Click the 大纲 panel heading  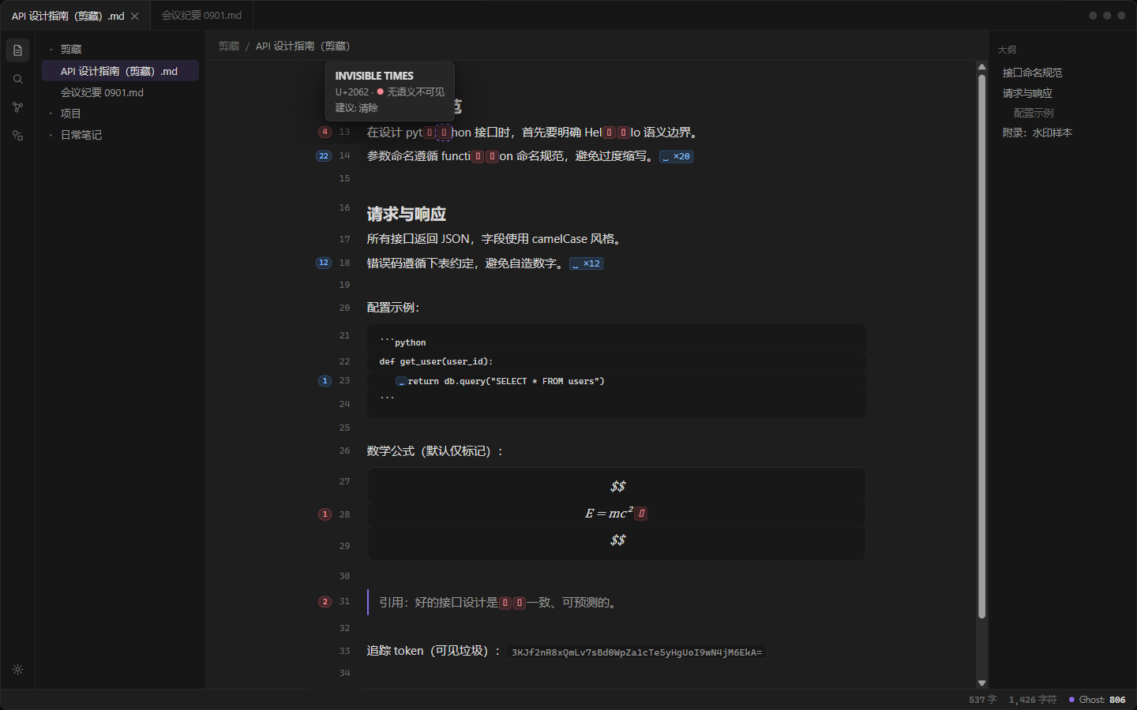1007,50
